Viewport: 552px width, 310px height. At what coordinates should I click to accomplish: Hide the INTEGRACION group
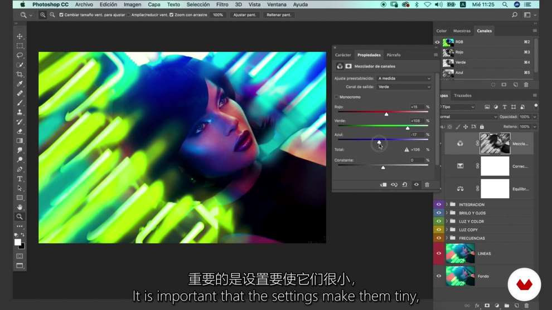click(x=439, y=204)
